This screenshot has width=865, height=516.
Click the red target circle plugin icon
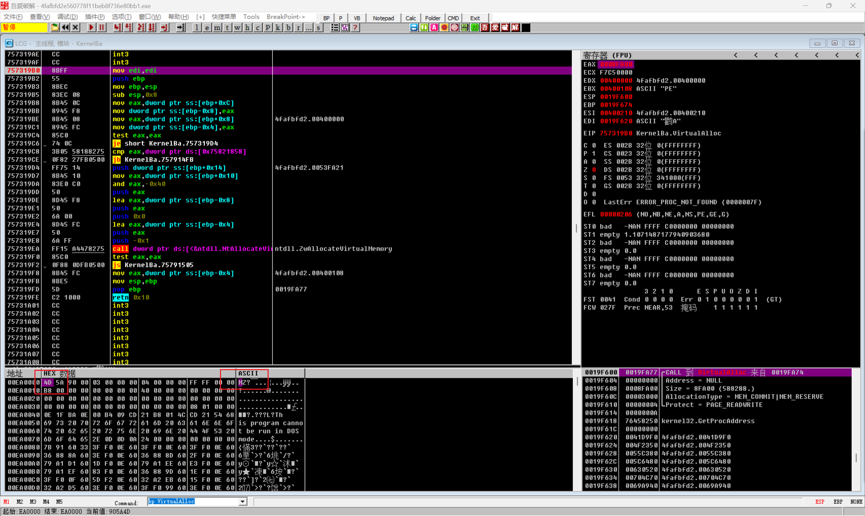tap(454, 27)
